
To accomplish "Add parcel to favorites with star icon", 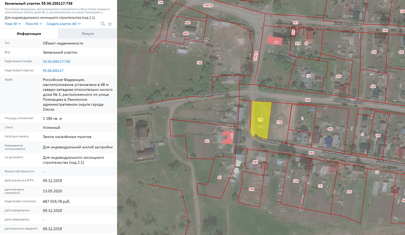I will point(110,24).
